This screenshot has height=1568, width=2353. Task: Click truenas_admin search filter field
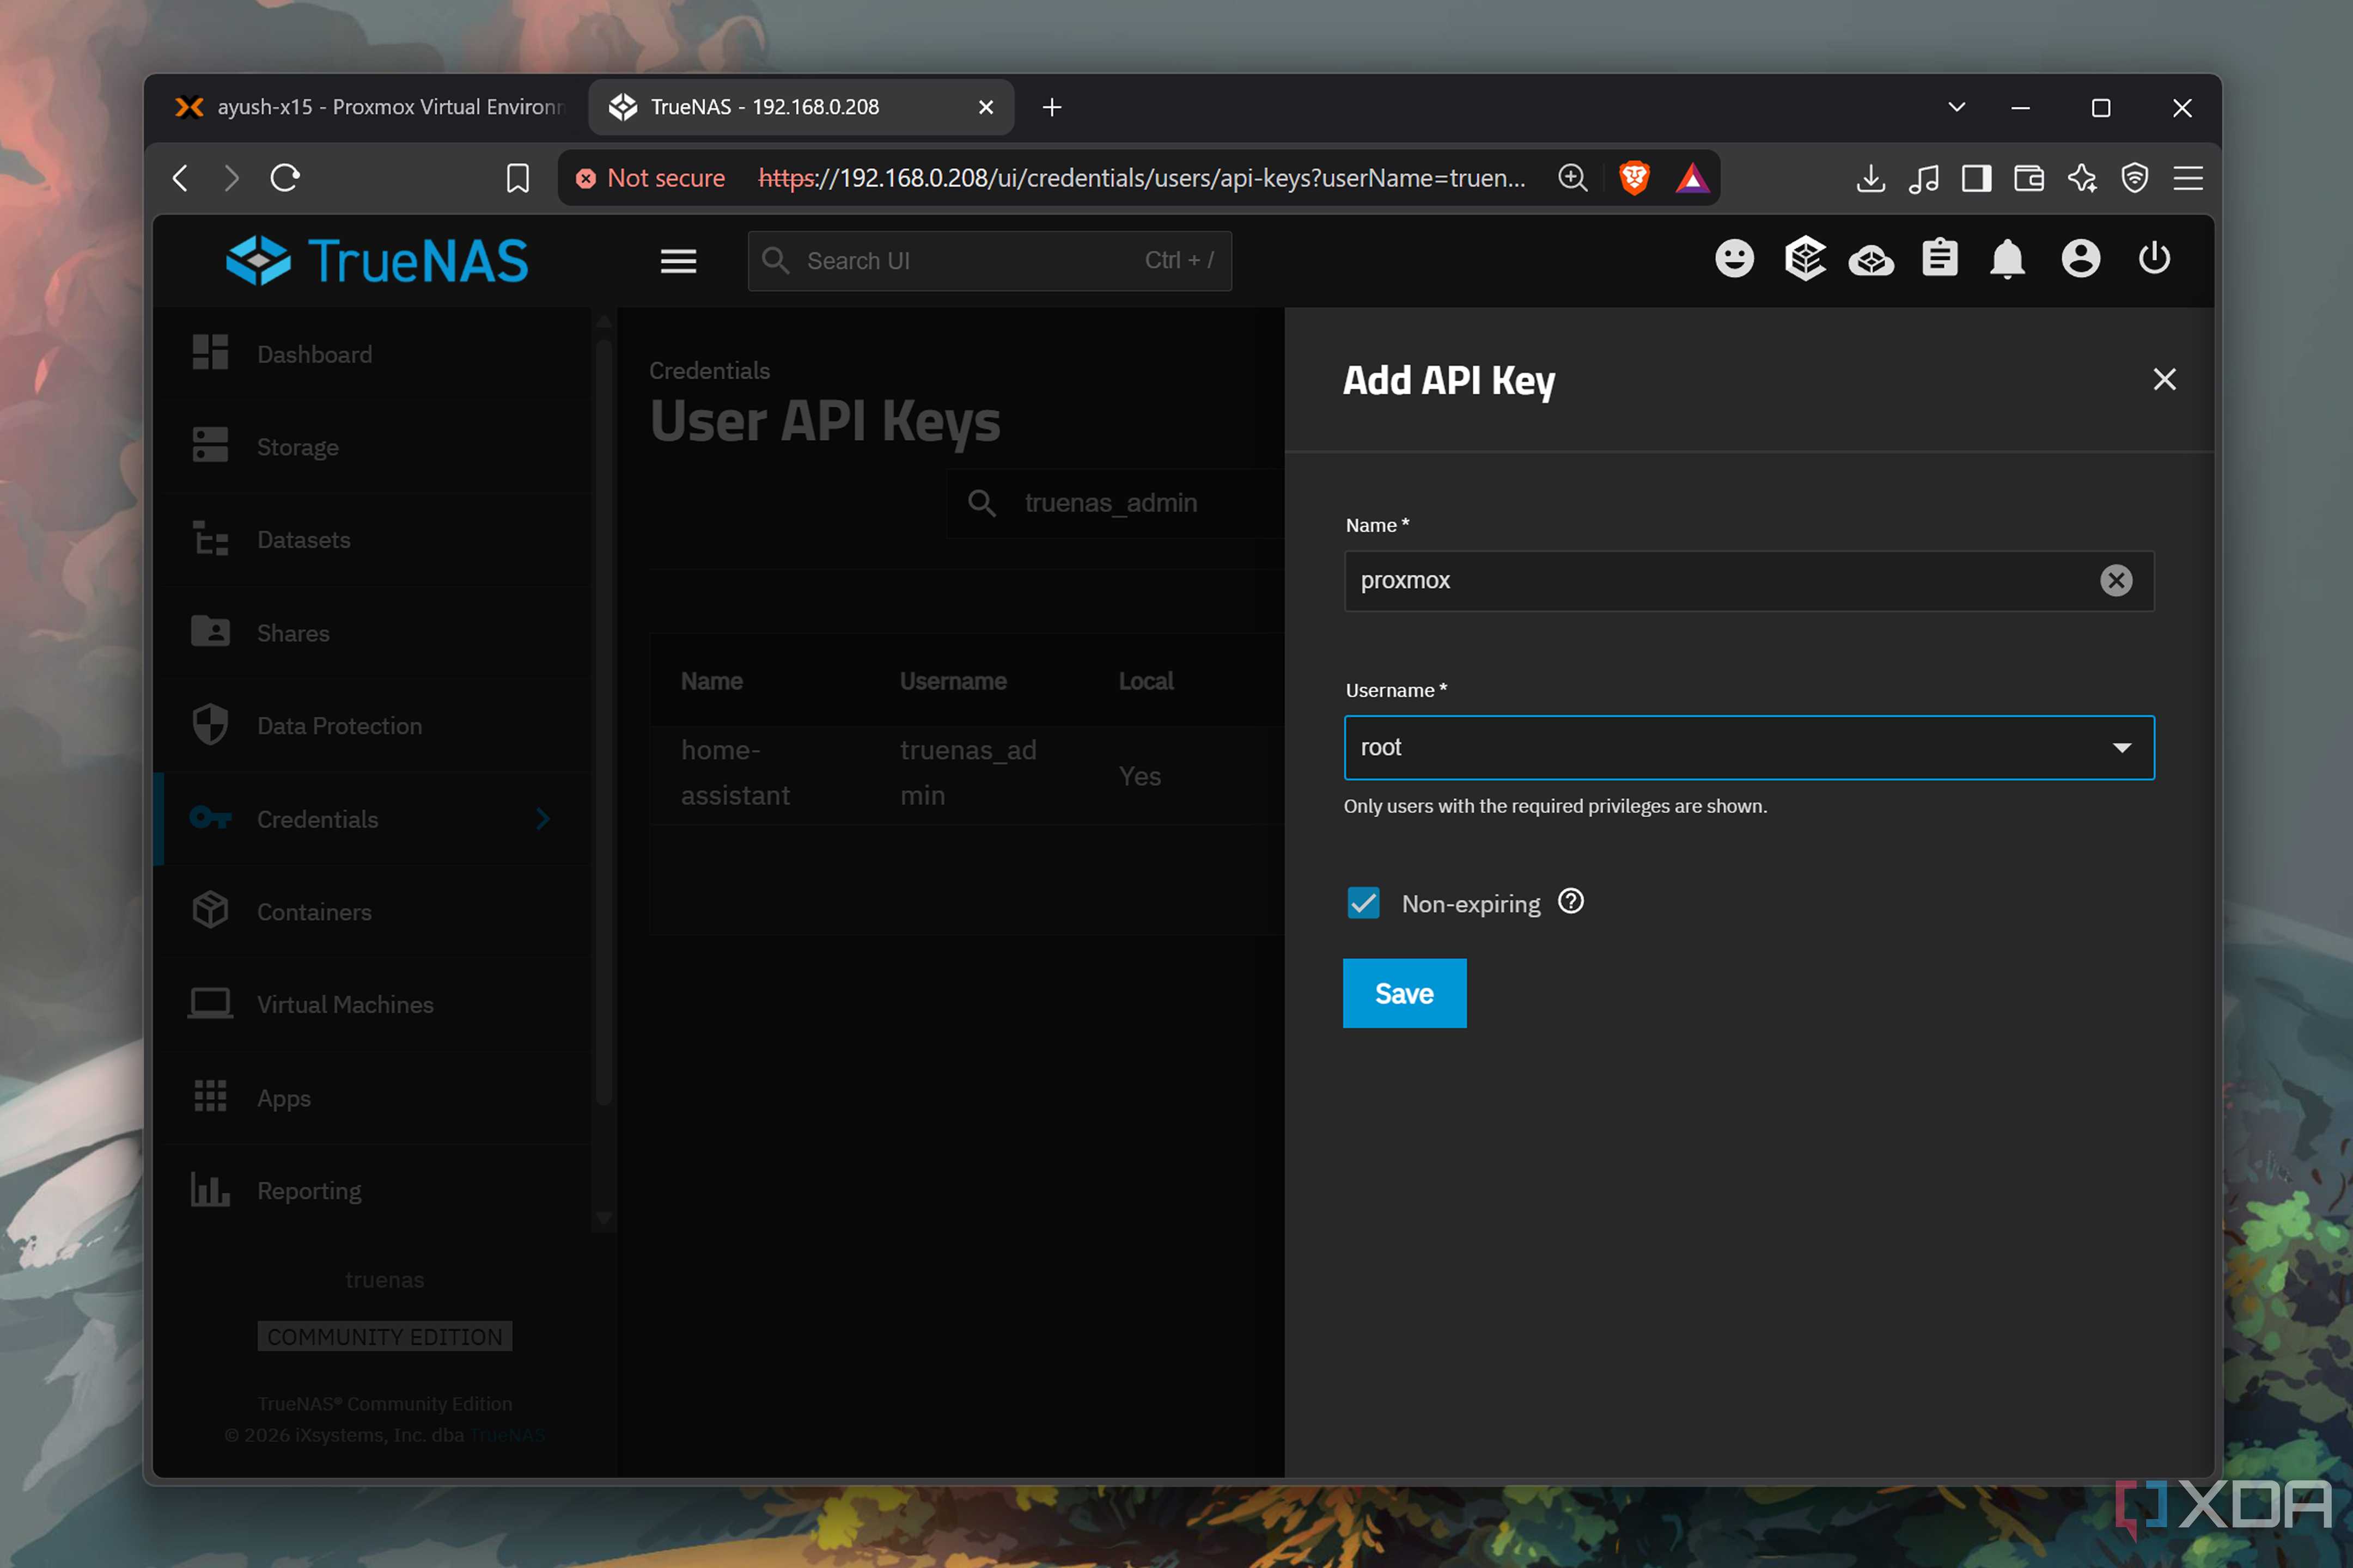tap(1115, 503)
